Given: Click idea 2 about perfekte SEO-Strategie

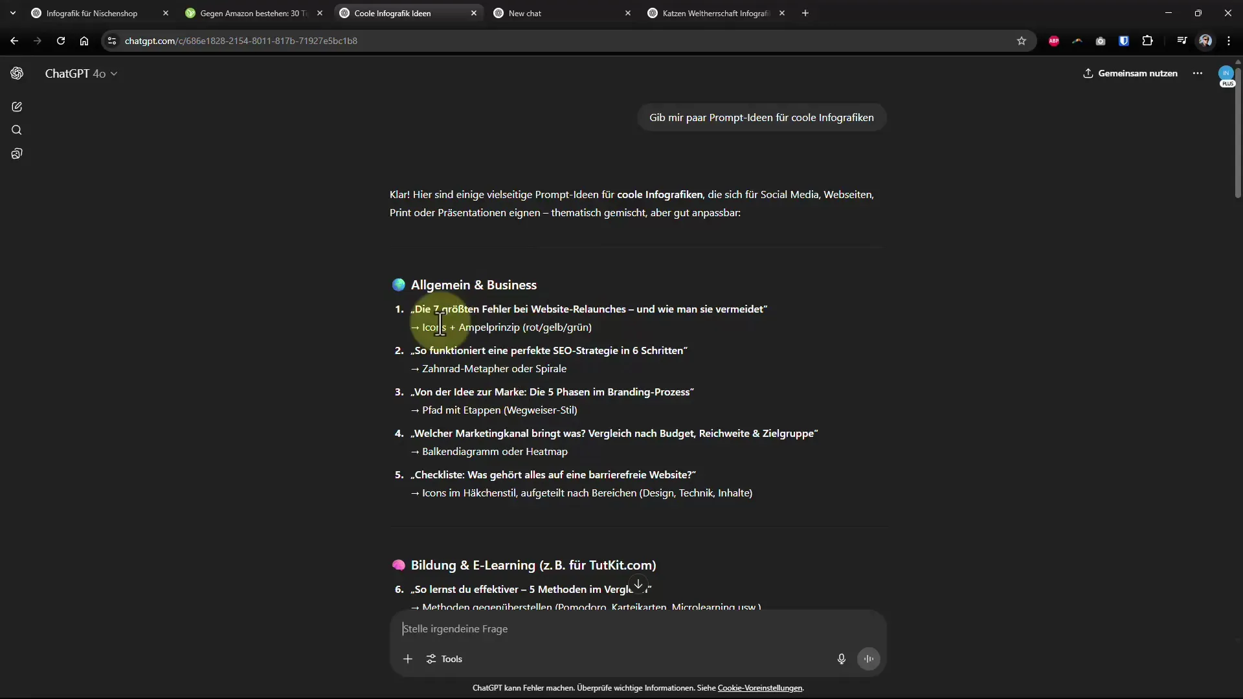Looking at the screenshot, I should point(549,350).
